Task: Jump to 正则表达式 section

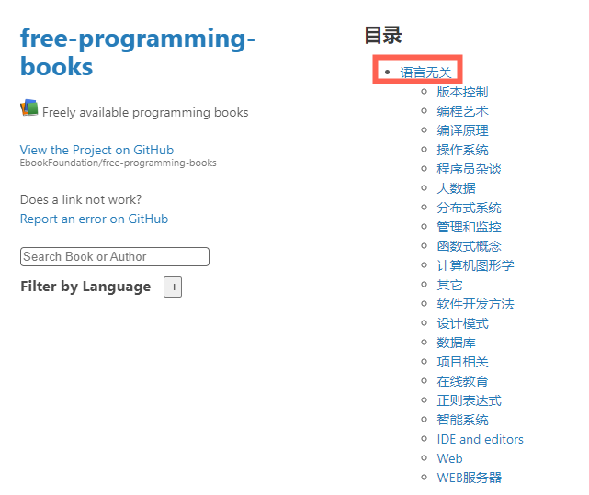Action: [469, 400]
